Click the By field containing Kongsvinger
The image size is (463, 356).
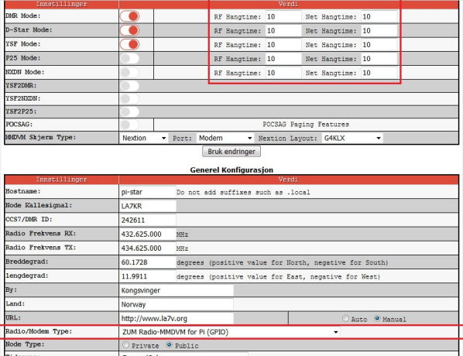coord(177,290)
